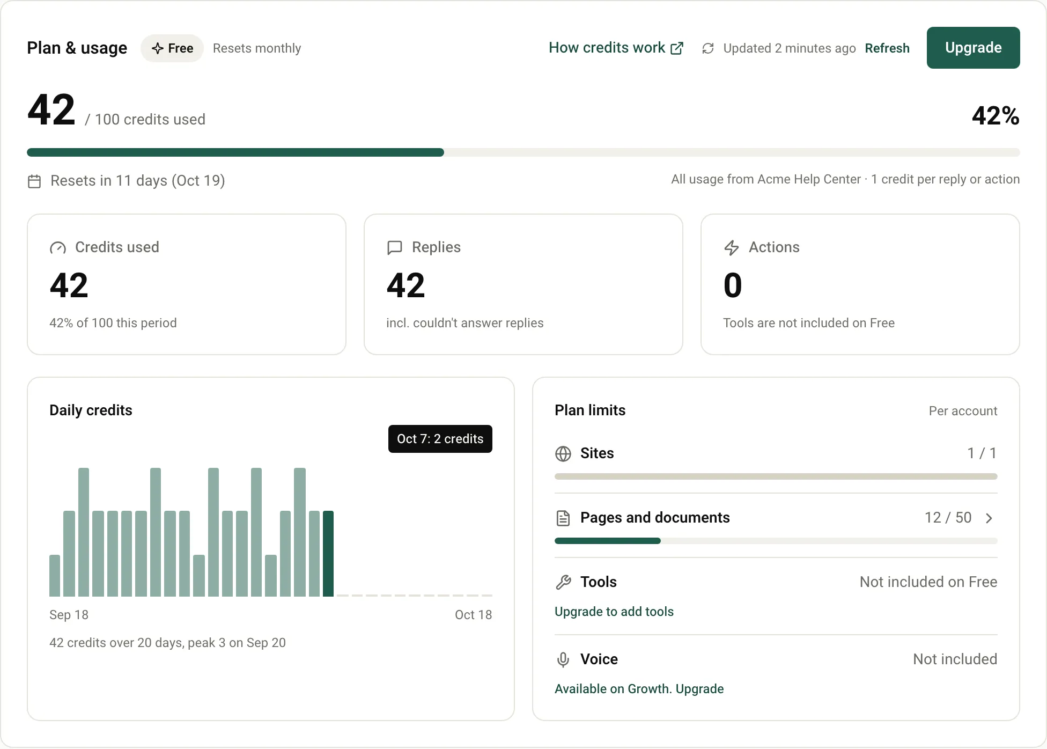This screenshot has width=1047, height=749.
Task: Click the Free plan badge
Action: [x=172, y=48]
